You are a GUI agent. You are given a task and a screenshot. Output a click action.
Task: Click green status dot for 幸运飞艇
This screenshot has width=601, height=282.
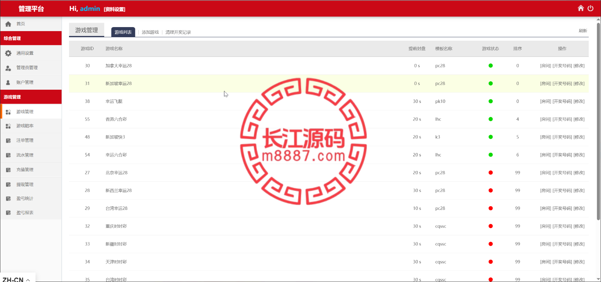click(x=490, y=101)
